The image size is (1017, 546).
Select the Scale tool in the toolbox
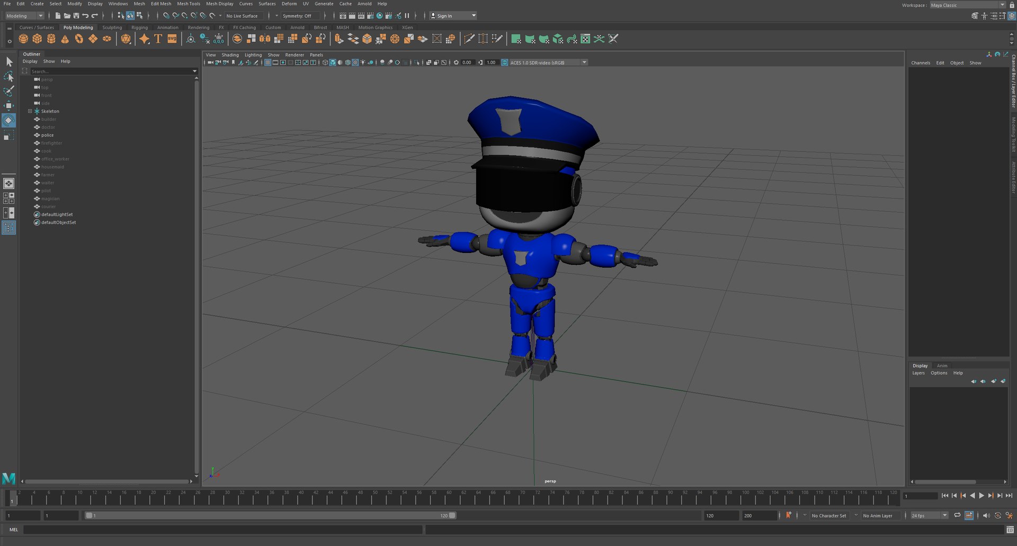[x=9, y=135]
